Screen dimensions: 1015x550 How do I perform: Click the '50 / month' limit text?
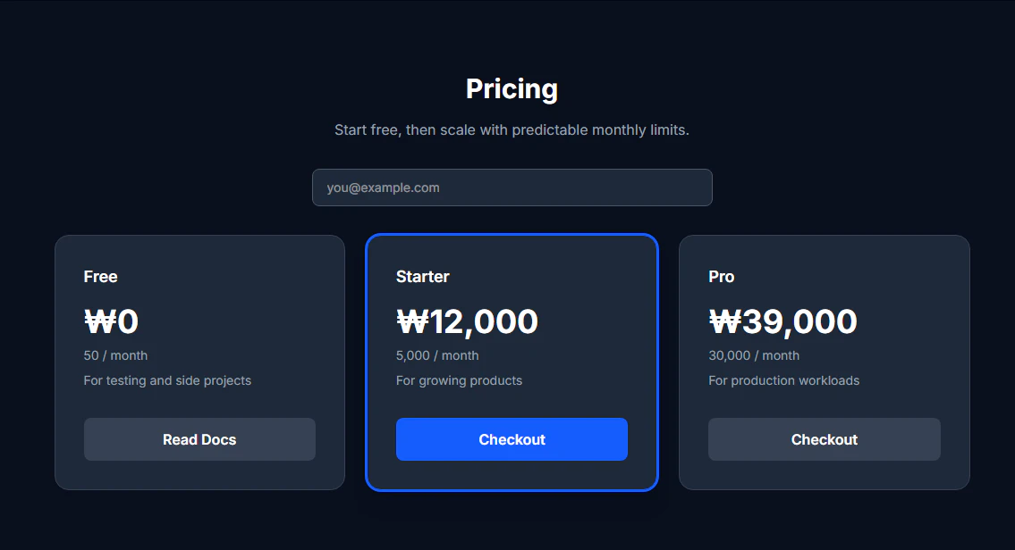pos(114,354)
